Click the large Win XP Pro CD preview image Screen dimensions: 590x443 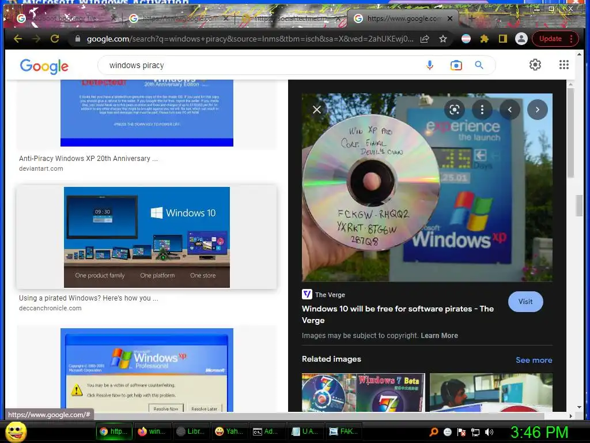coord(427,187)
